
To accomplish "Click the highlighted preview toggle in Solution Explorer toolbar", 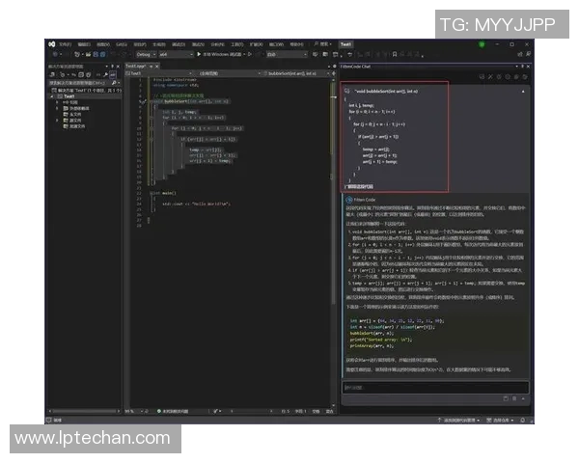I will tap(113, 75).
